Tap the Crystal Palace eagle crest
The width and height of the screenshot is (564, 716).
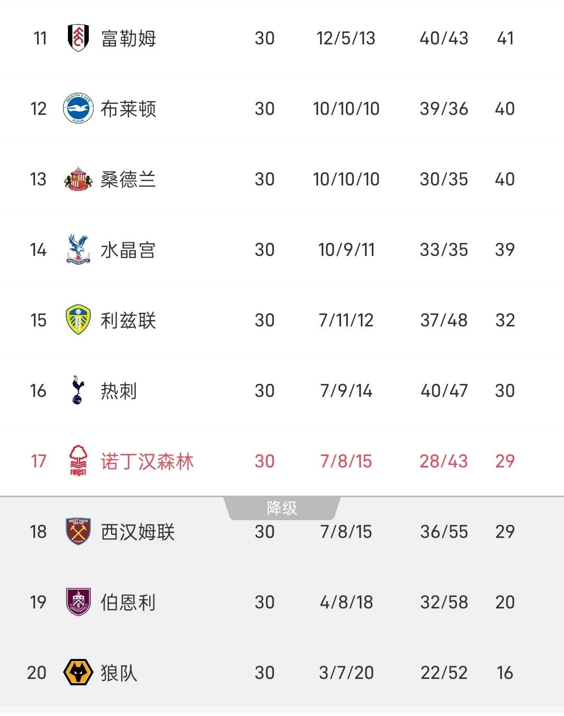tap(78, 250)
